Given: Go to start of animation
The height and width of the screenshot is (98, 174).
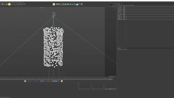Looking at the screenshot, I should pos(27,81).
